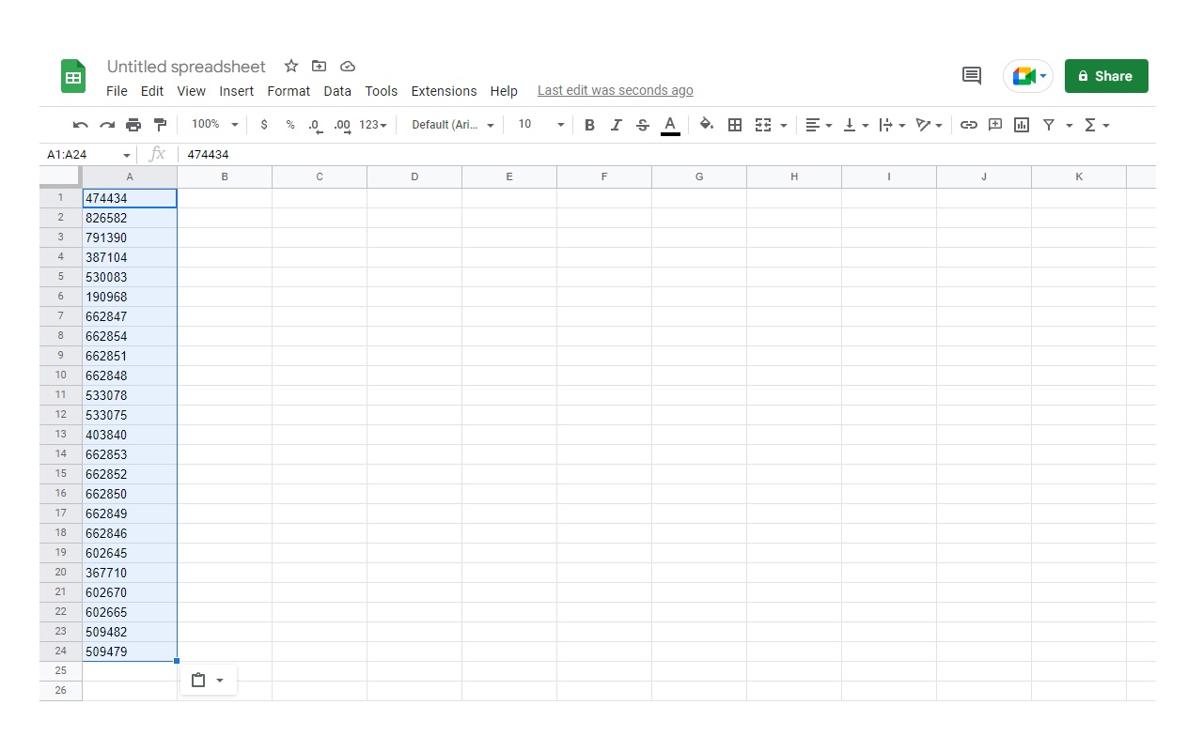Increase decimal places
The image size is (1203, 751).
click(342, 125)
